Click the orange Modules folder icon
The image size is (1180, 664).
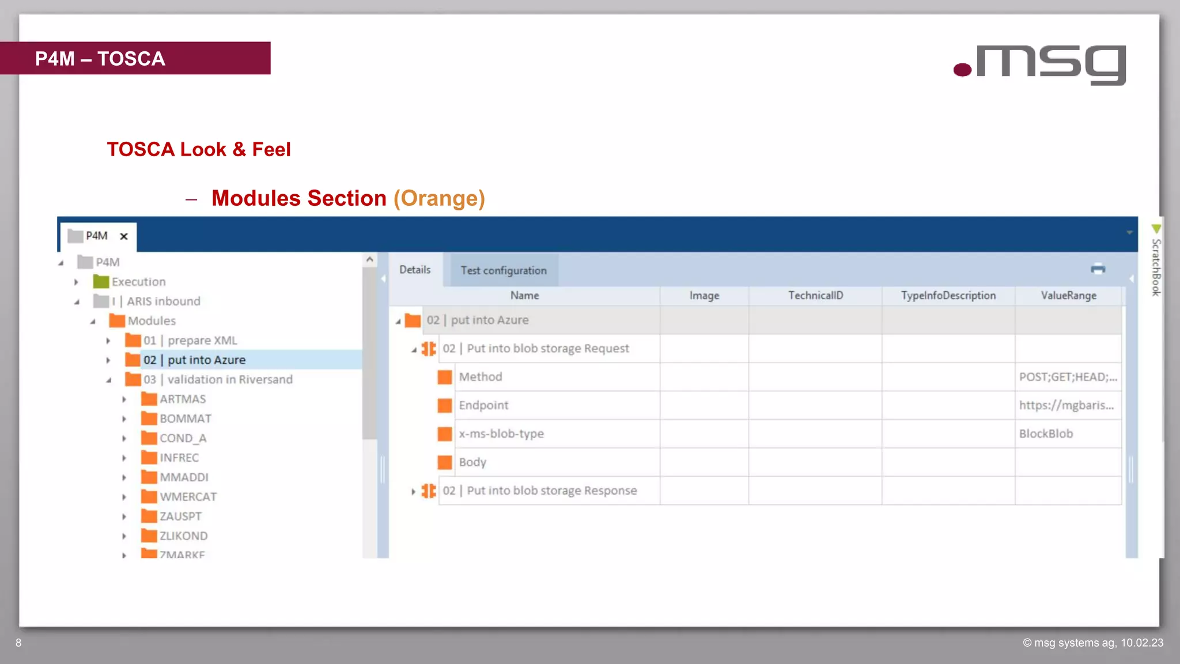pyautogui.click(x=117, y=320)
